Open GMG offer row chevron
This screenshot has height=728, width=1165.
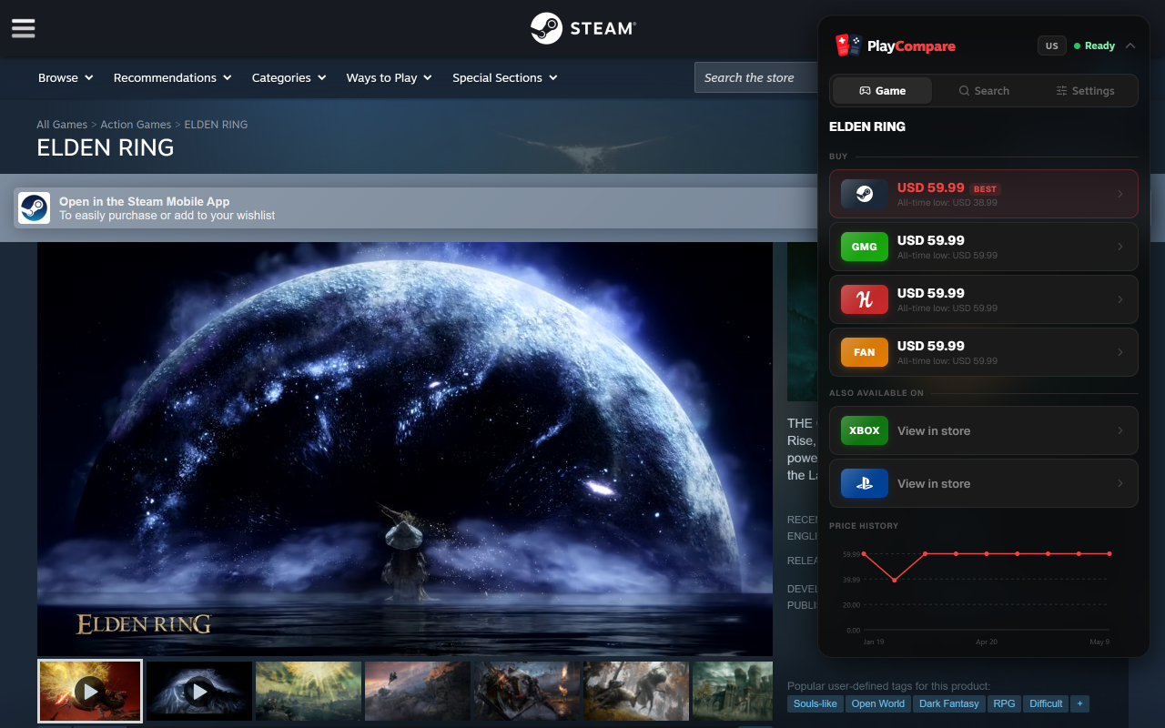point(1120,247)
